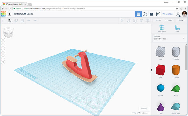Click the view cube FRONT face

6,34
